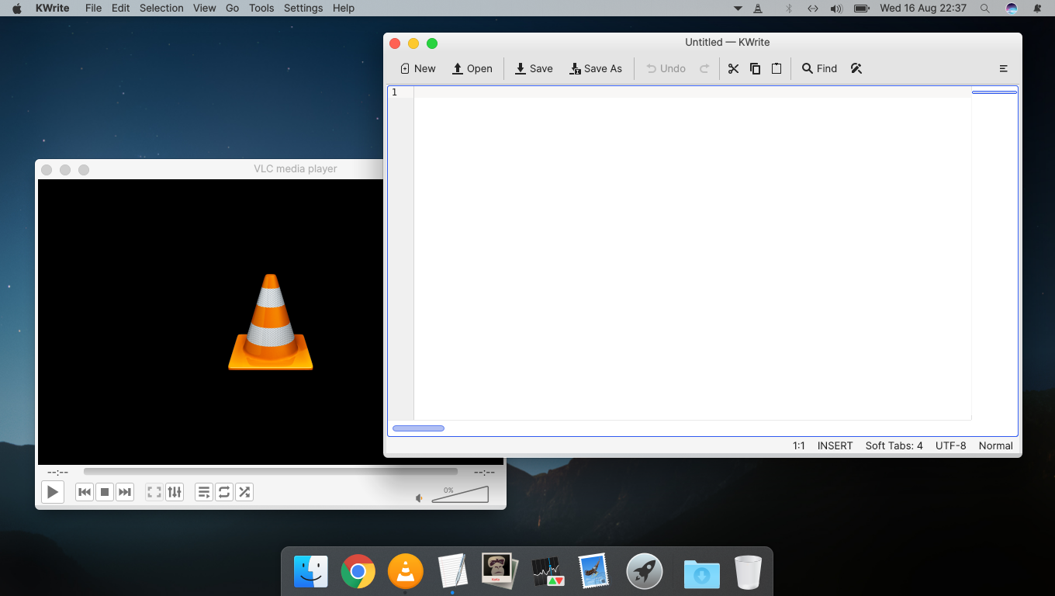Click the Copy icon in the KWrite toolbar
This screenshot has height=596, width=1055.
tap(755, 68)
